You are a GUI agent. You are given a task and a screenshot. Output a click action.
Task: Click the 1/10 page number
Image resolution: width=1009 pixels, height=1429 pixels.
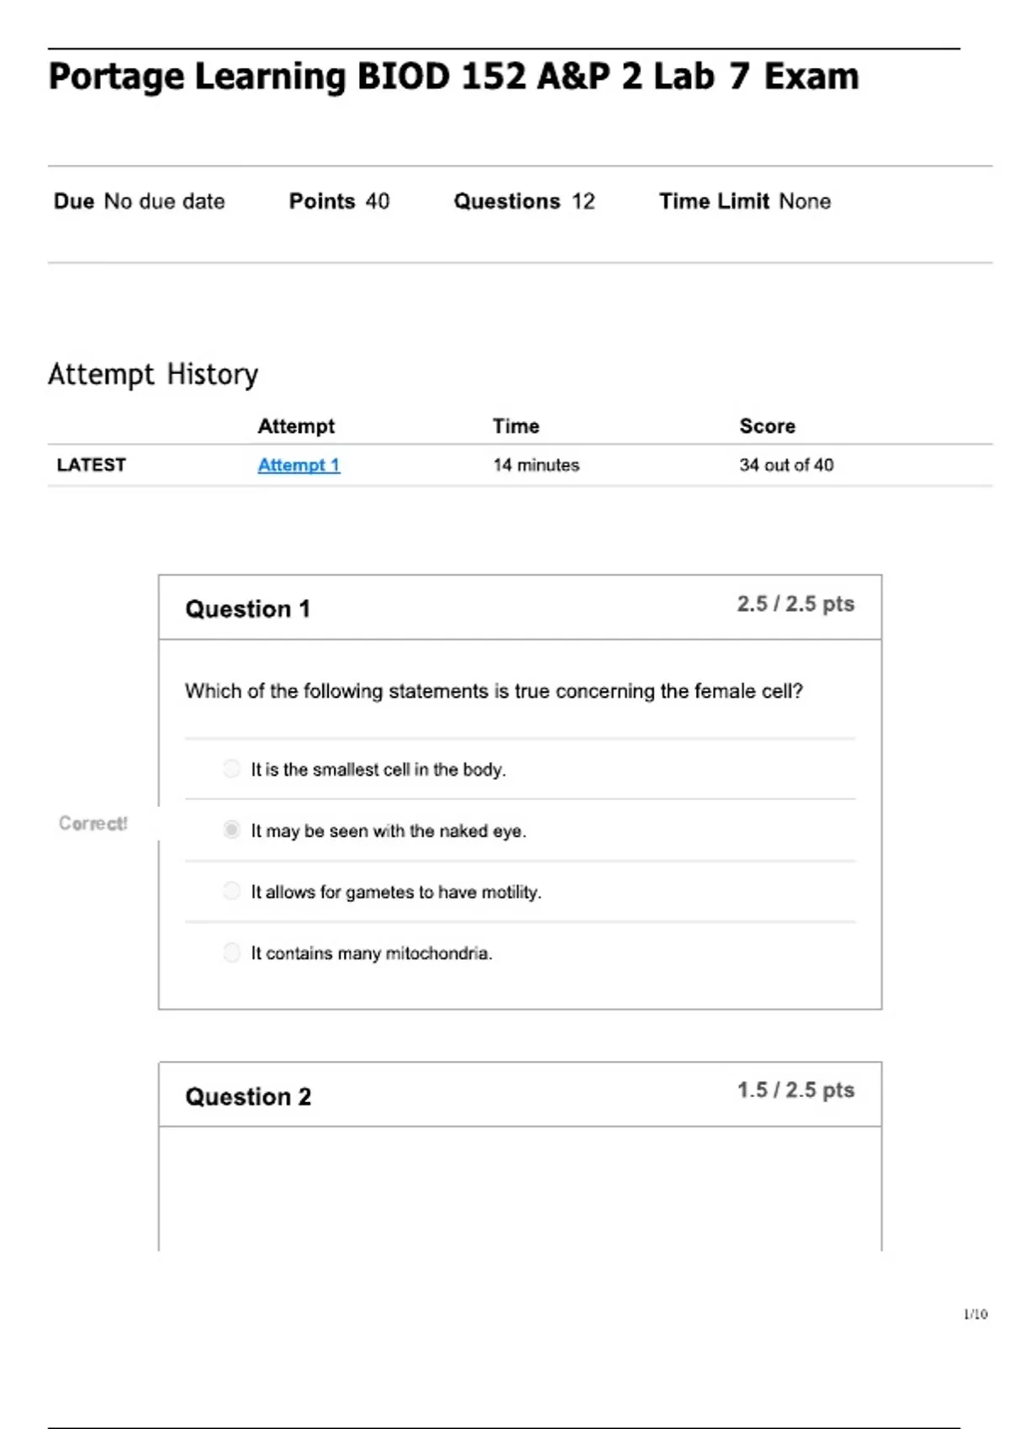click(975, 1314)
